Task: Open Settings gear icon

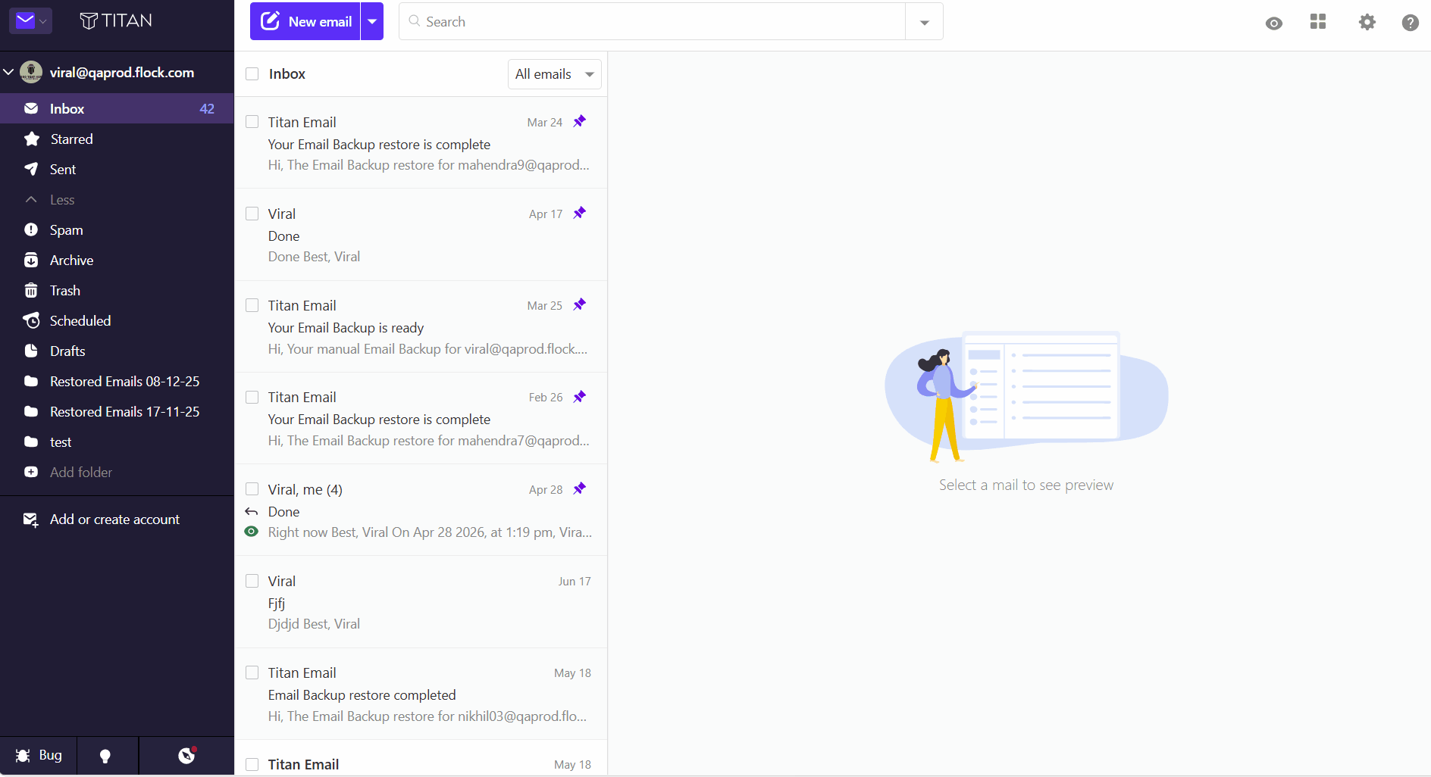Action: pos(1367,22)
